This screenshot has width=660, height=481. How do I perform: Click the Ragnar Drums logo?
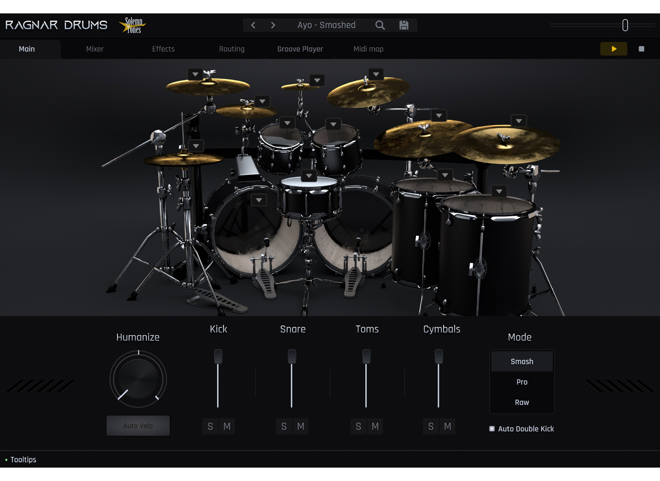pos(56,25)
